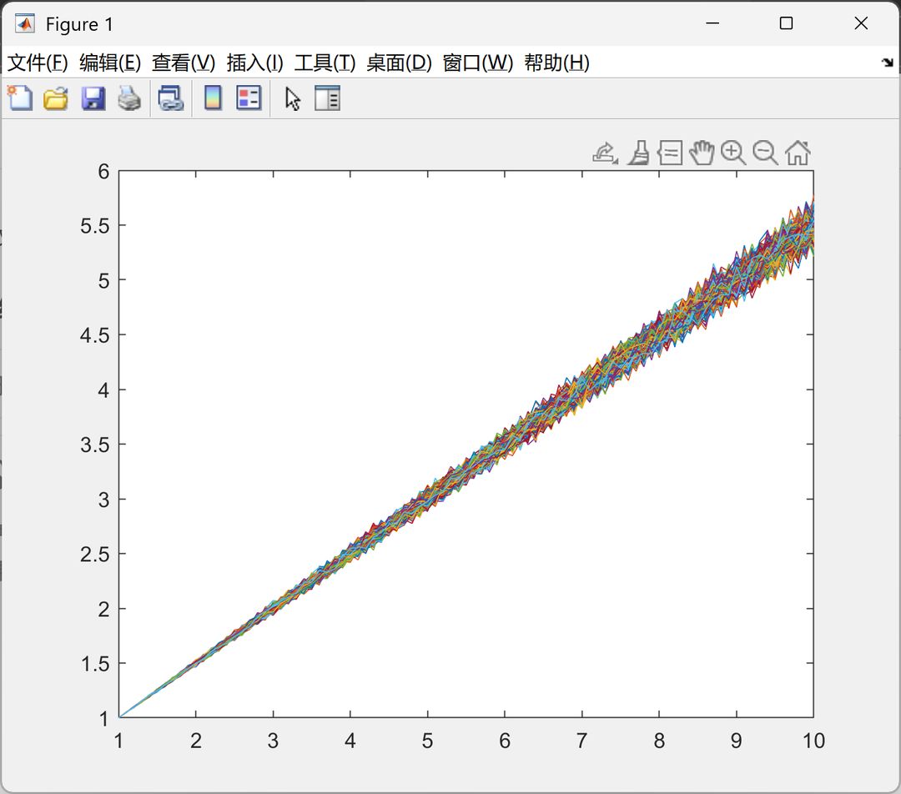
Task: Open the 工具(T) menu
Action: tap(325, 63)
